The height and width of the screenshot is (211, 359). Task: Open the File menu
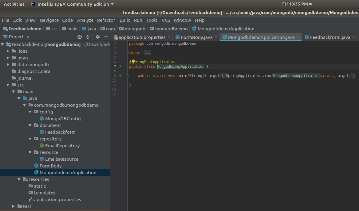(x=6, y=20)
